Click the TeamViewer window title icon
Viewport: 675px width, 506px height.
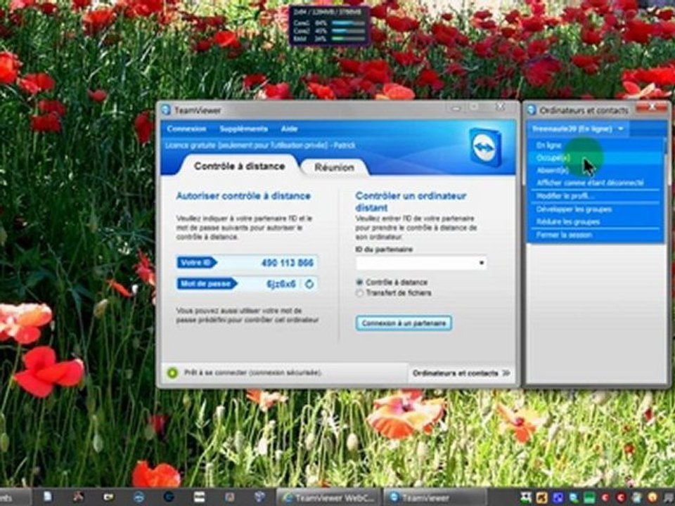(166, 110)
